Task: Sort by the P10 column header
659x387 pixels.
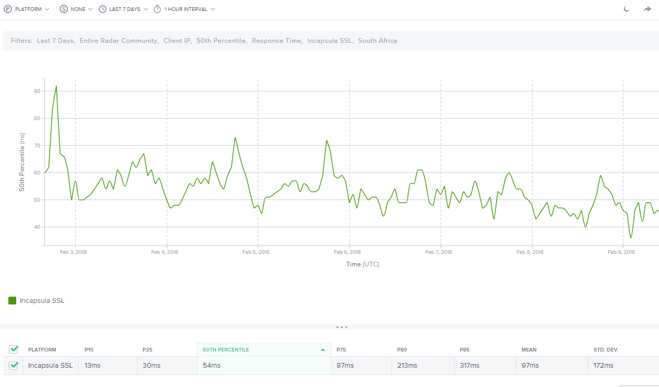Action: click(89, 350)
